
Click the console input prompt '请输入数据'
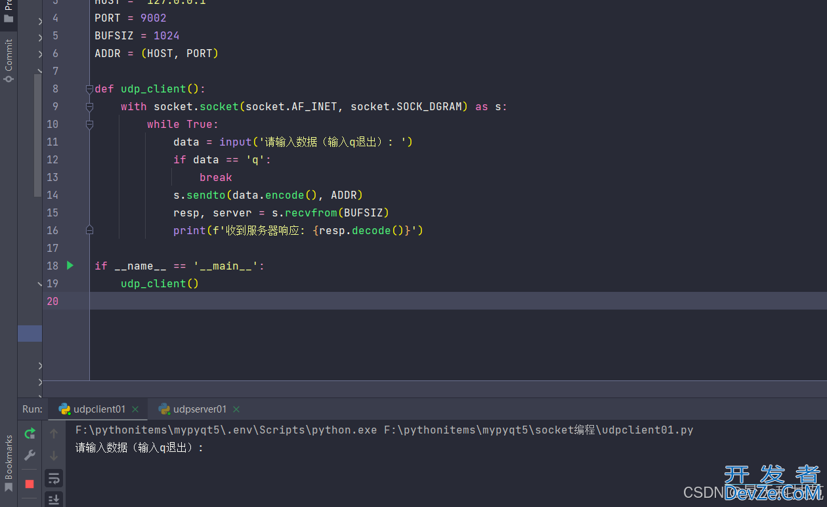[x=139, y=448]
